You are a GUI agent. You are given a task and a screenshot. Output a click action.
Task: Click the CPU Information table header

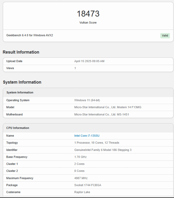click(x=88, y=128)
